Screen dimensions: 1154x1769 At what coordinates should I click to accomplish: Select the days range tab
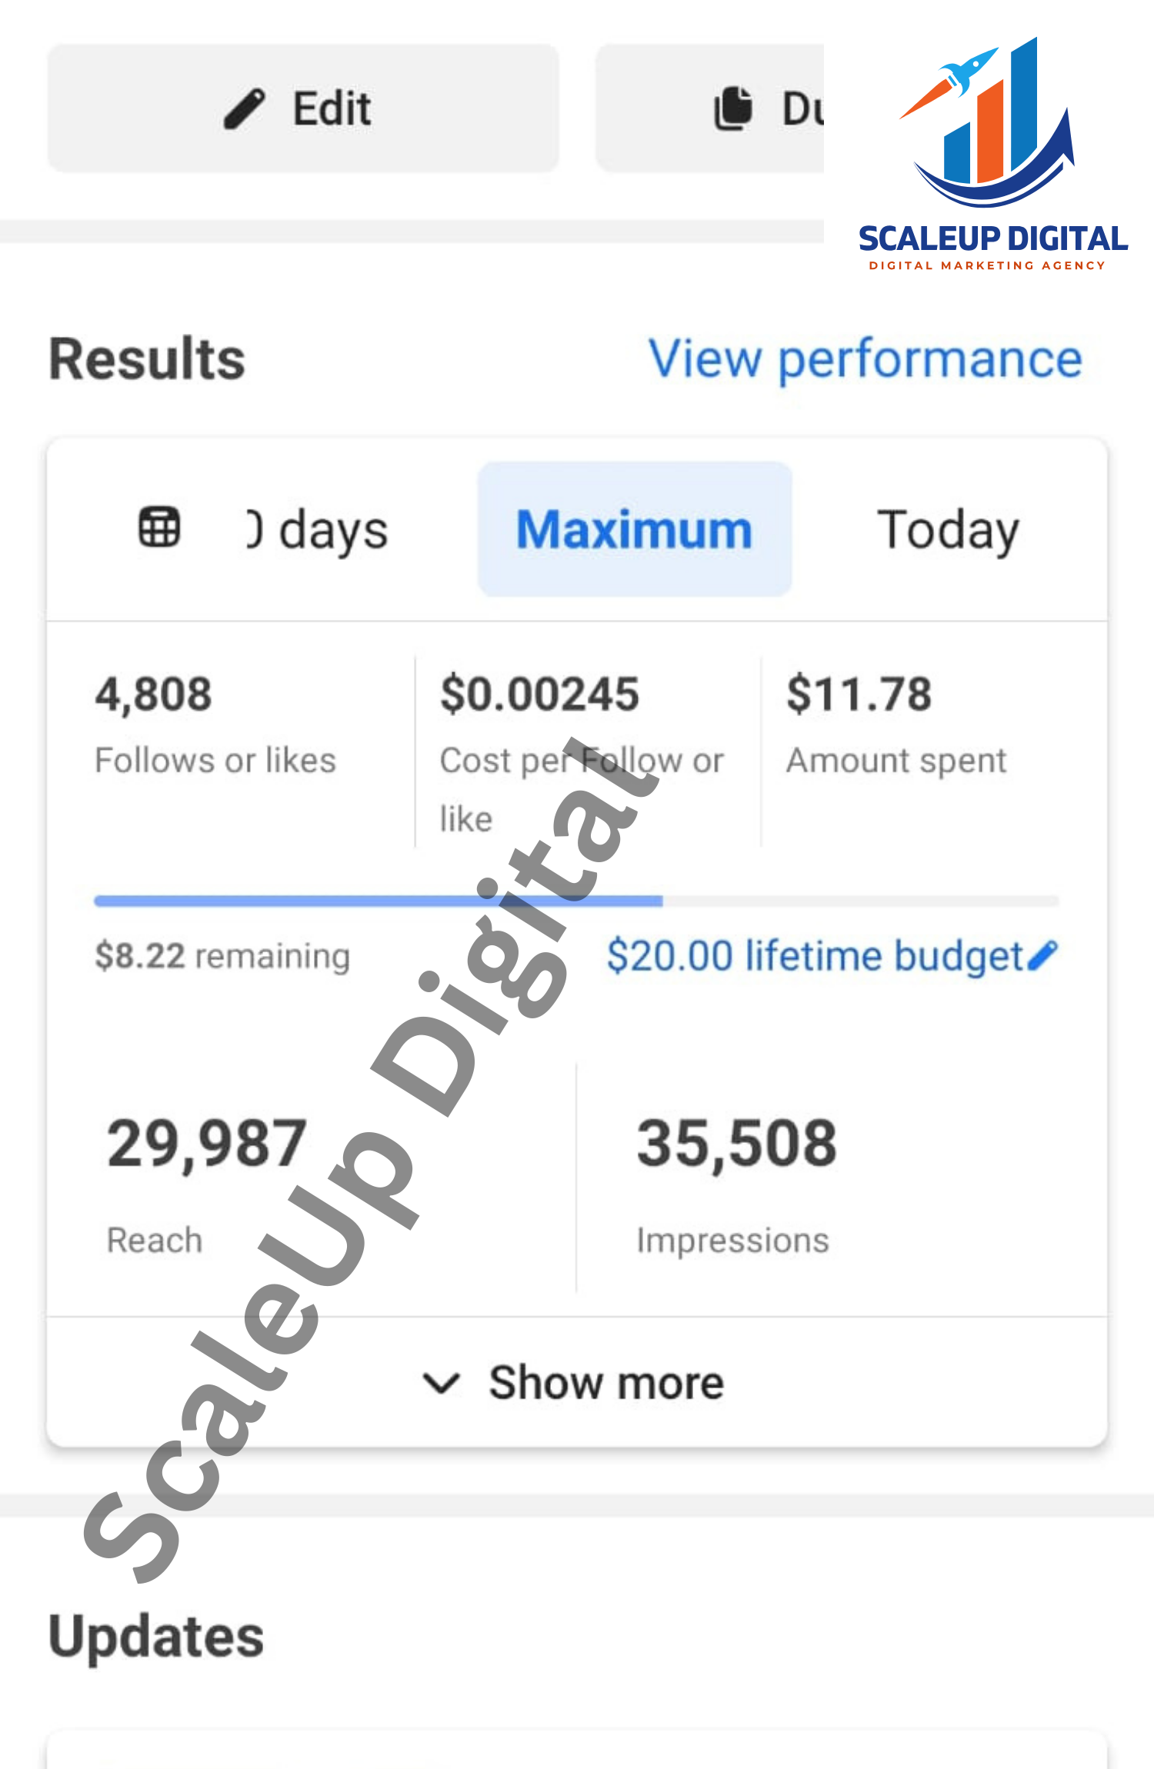point(317,530)
